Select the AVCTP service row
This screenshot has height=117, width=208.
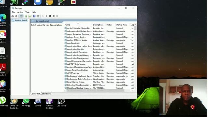point(99,73)
